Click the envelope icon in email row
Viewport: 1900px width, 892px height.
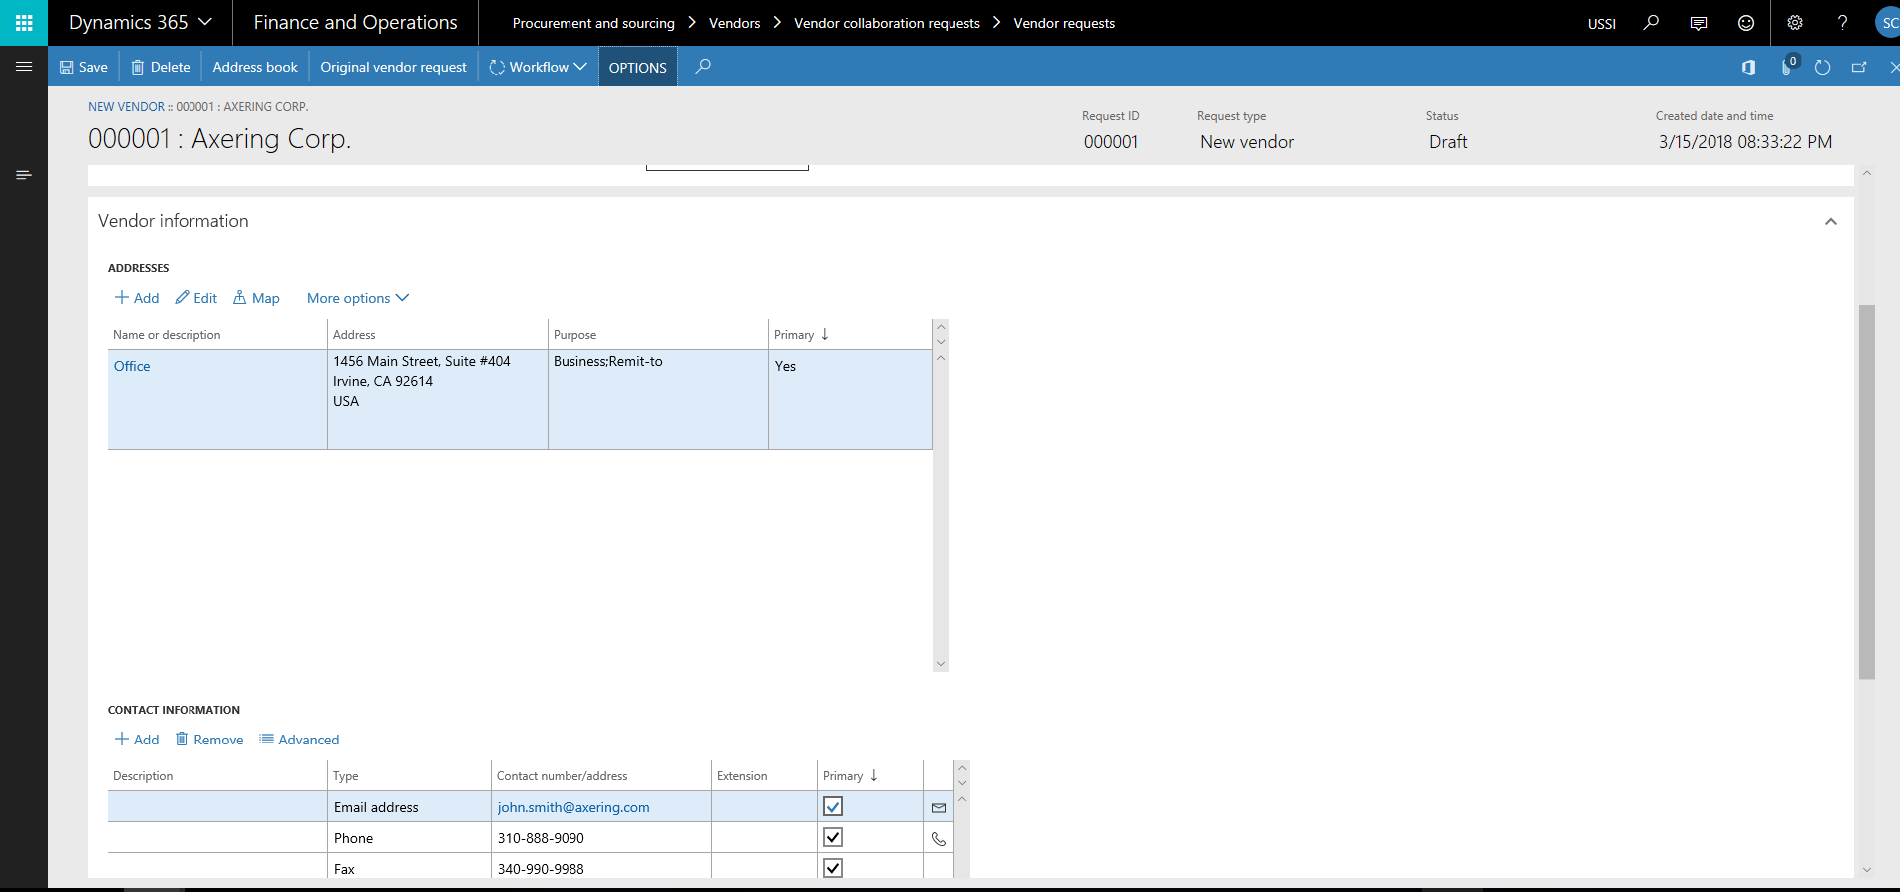pos(938,807)
